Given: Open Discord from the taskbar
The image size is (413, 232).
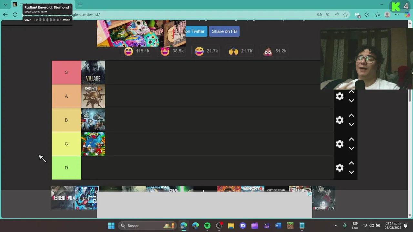Looking at the screenshot, I should point(243,226).
